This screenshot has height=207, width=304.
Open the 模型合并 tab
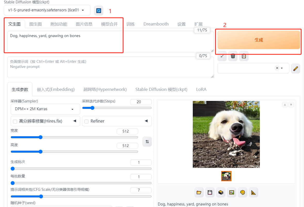click(109, 24)
